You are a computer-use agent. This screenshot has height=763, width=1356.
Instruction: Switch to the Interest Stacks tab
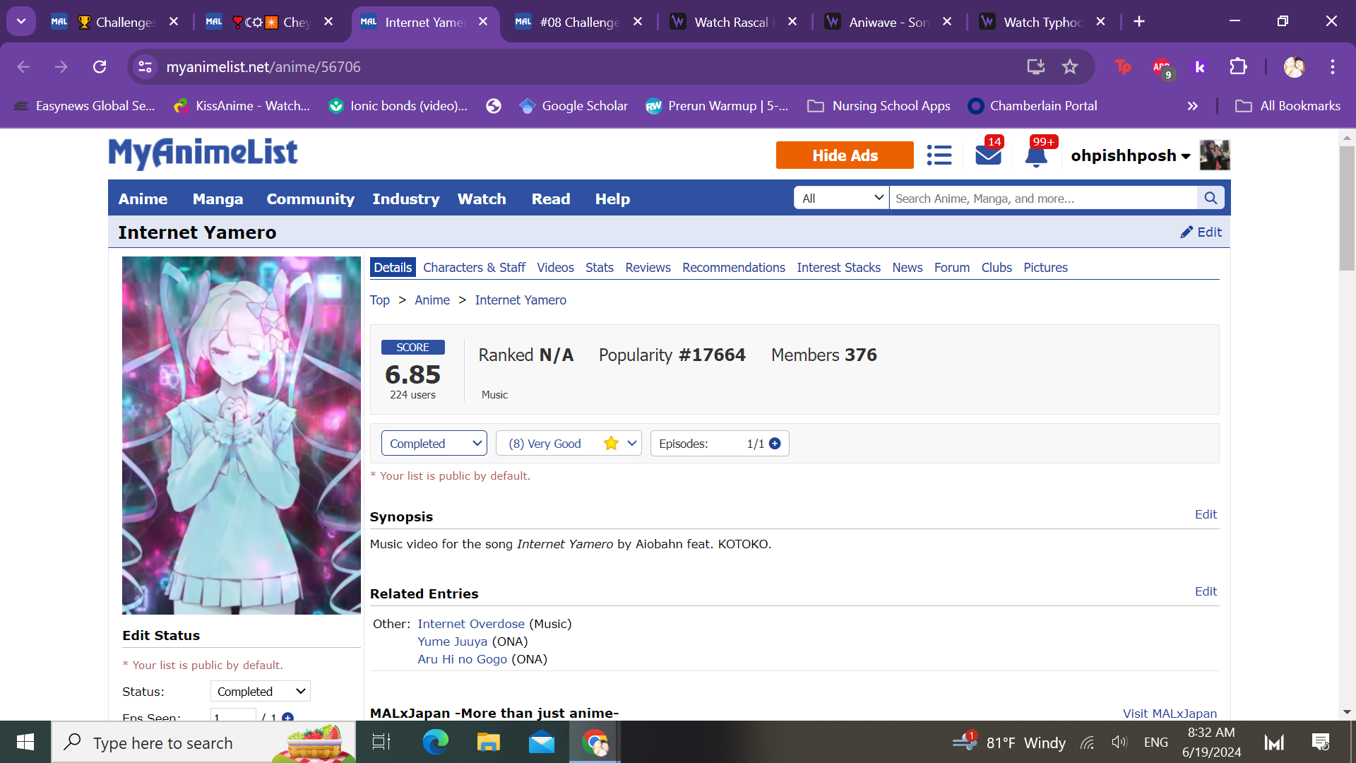click(838, 268)
